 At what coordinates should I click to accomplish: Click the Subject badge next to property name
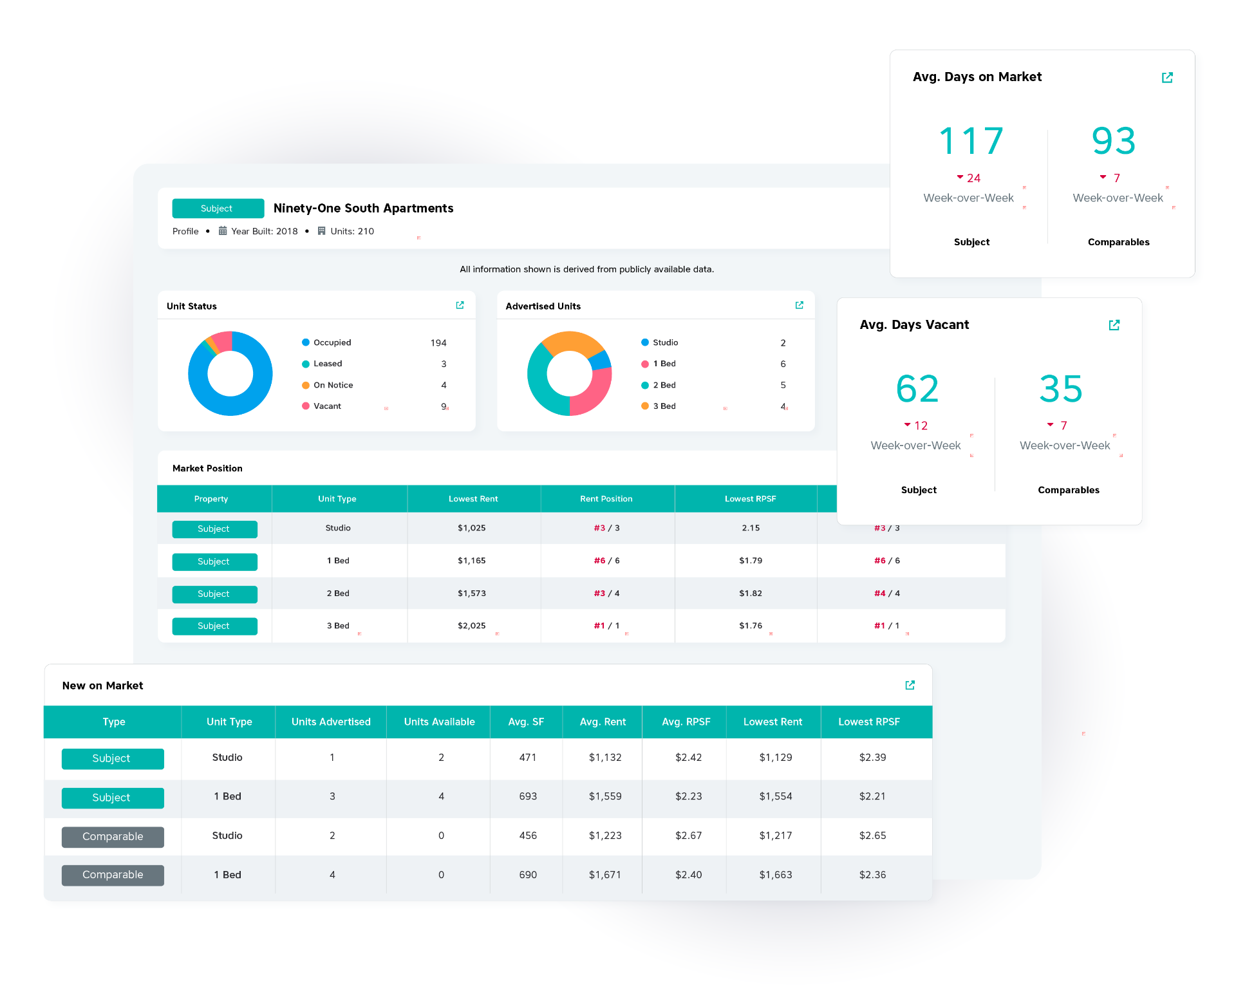point(218,209)
